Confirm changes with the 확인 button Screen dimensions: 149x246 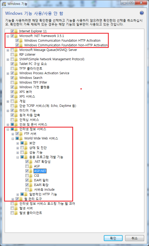pyautogui.click(x=113, y=238)
